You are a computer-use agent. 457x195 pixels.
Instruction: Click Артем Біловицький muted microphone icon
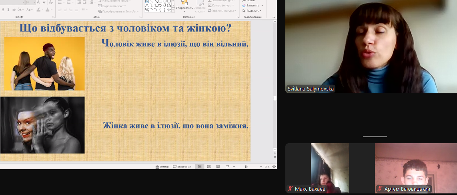pos(379,189)
